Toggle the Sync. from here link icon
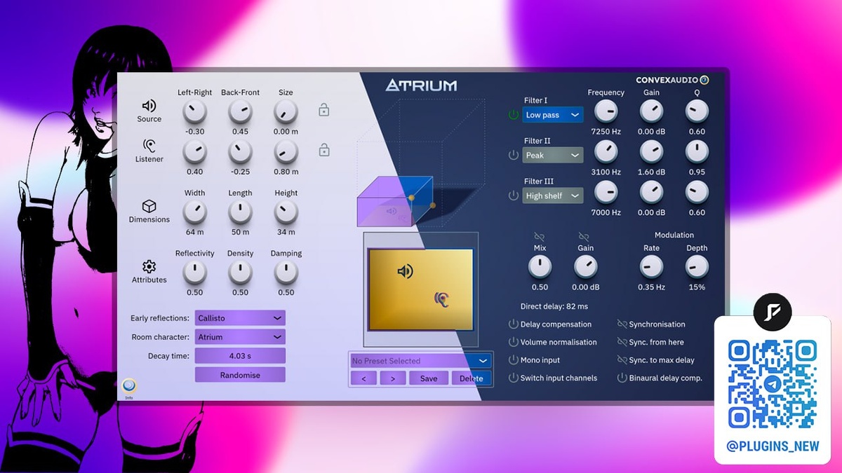The width and height of the screenshot is (842, 473). tap(622, 342)
